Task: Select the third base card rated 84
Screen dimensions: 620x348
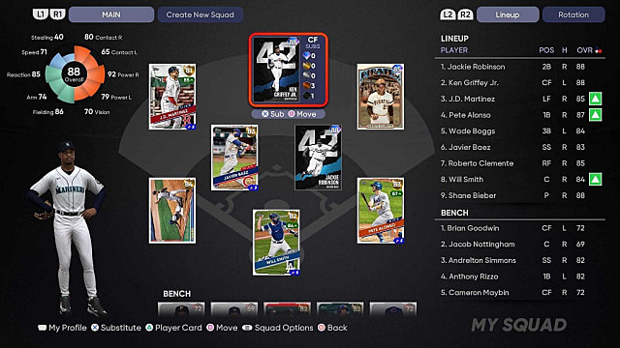Action: (x=172, y=211)
